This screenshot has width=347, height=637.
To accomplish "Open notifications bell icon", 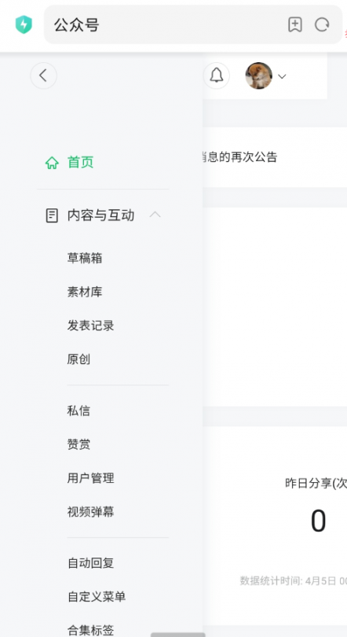I will click(217, 75).
